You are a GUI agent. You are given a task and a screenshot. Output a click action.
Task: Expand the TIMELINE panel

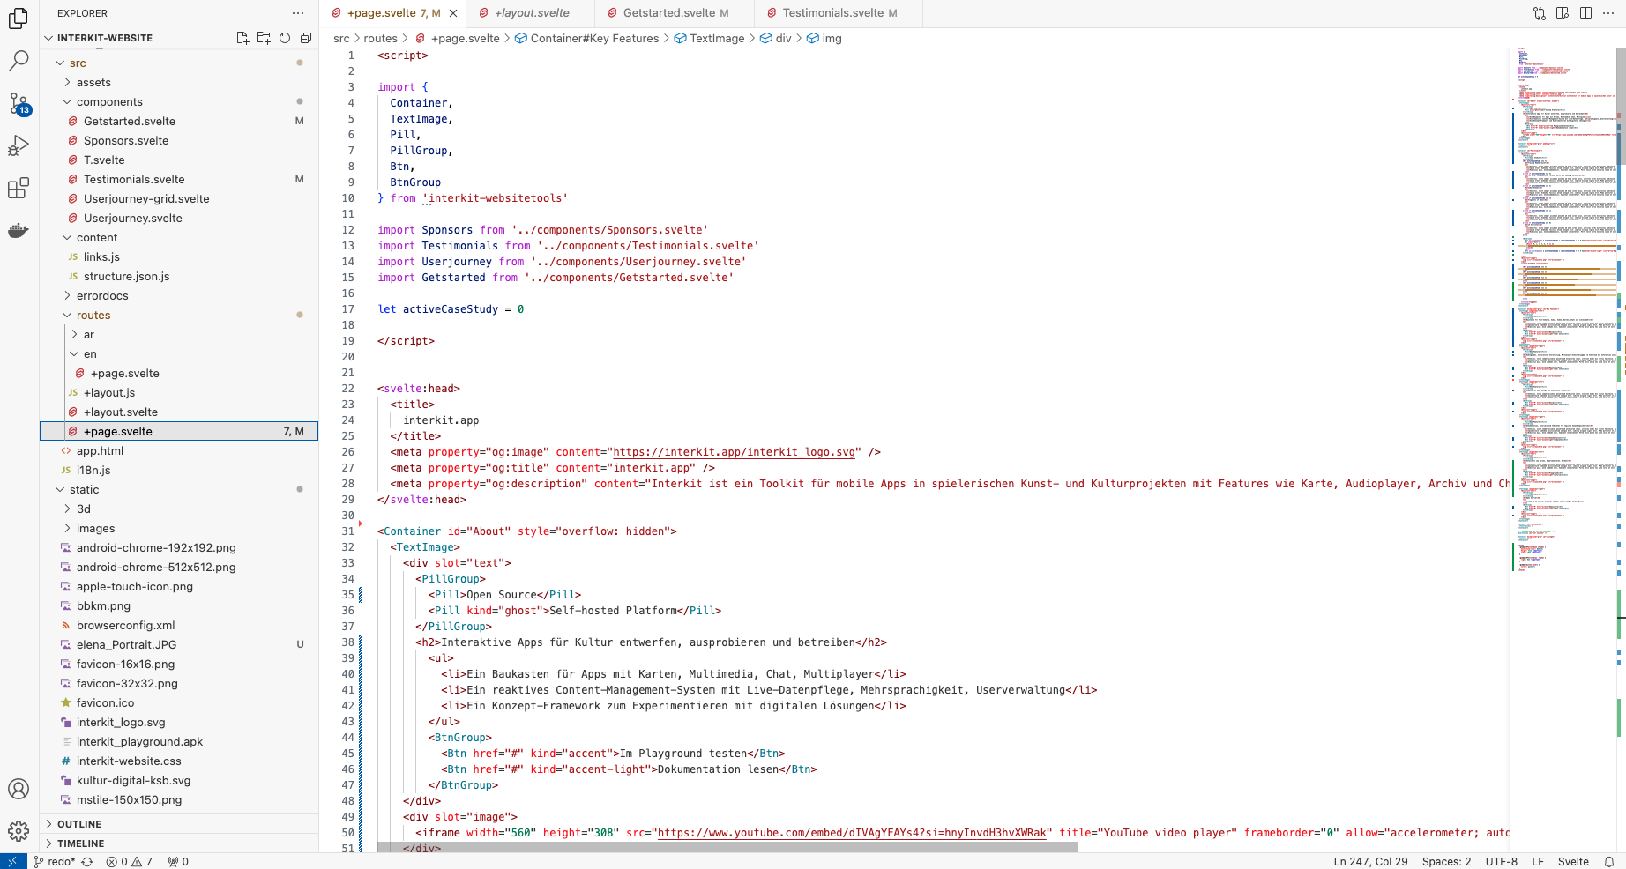tap(179, 843)
